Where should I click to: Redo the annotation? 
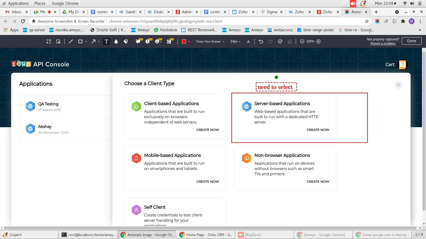point(271,41)
